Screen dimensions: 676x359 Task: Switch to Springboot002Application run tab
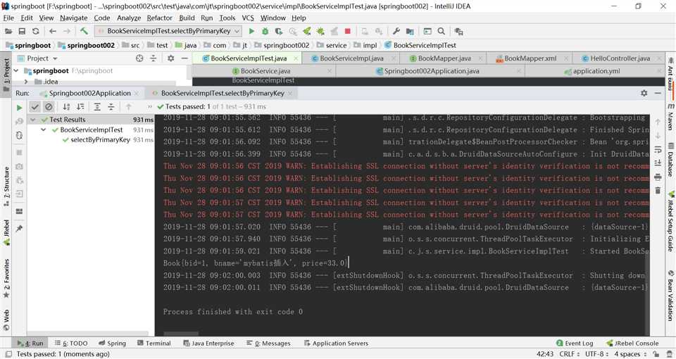point(89,93)
